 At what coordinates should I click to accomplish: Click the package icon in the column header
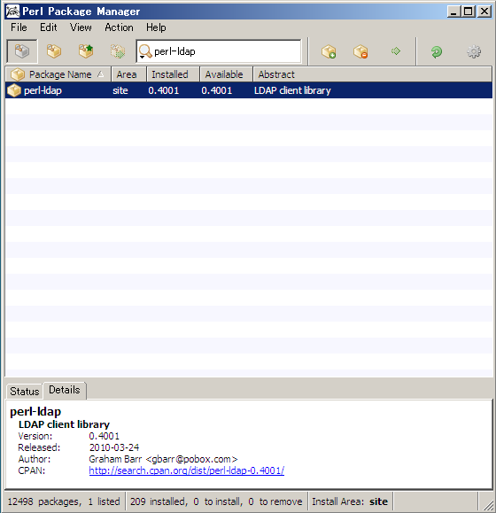(x=18, y=74)
